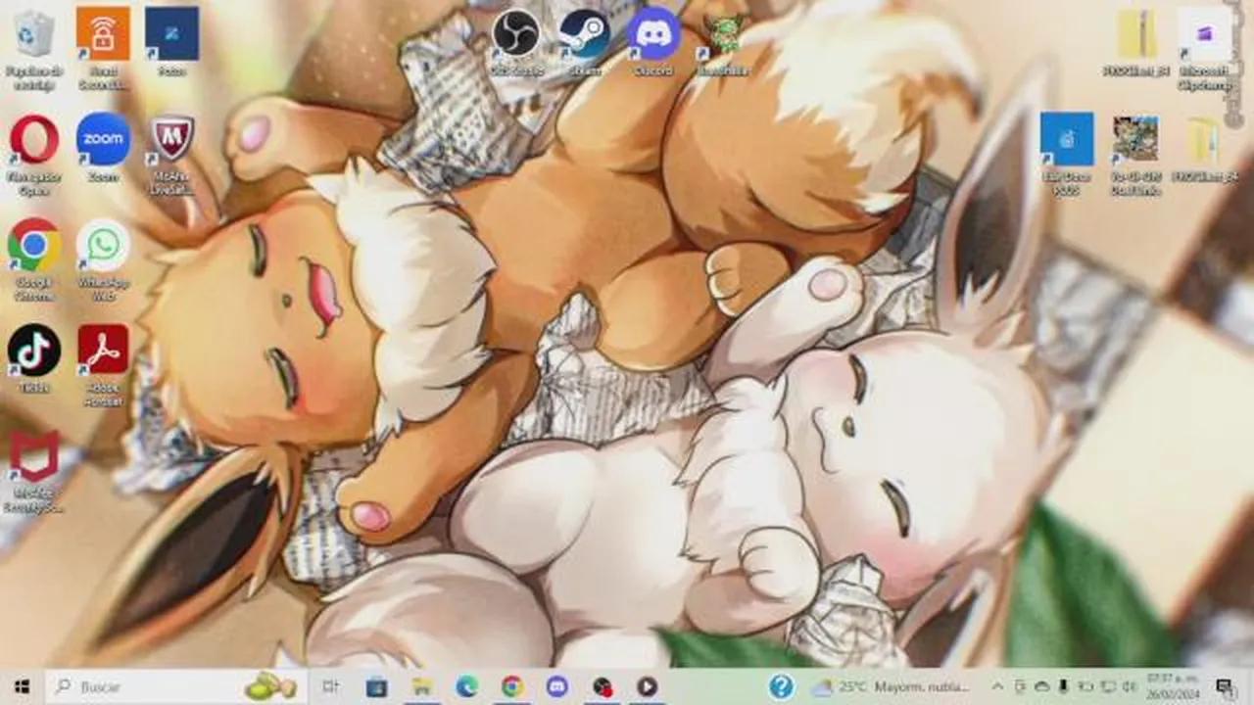The width and height of the screenshot is (1254, 705).
Task: Select the zip folder beside Microsoft Clipchamp
Action: click(x=1136, y=42)
